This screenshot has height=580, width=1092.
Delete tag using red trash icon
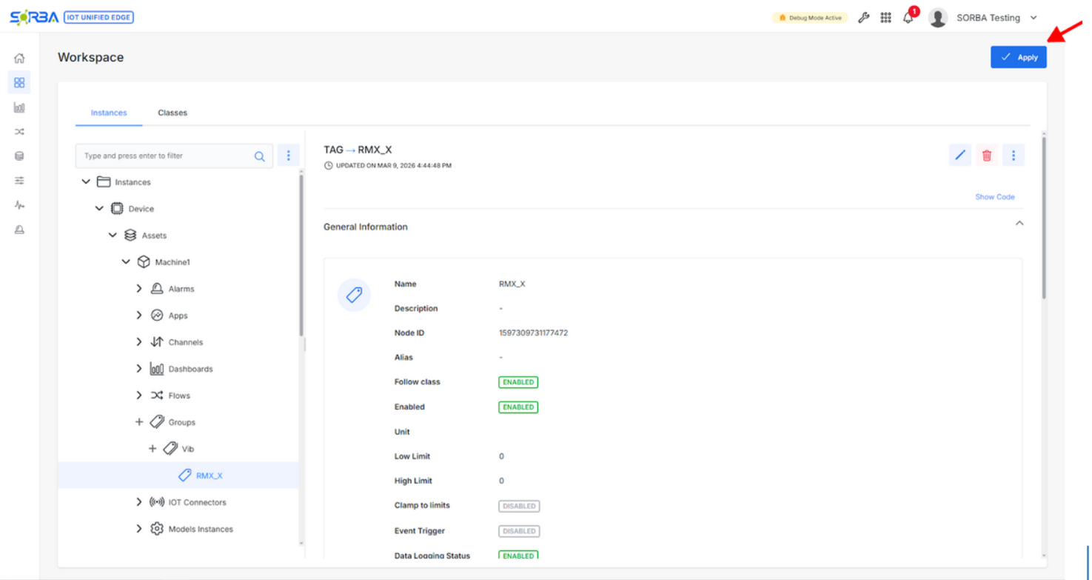coord(987,155)
